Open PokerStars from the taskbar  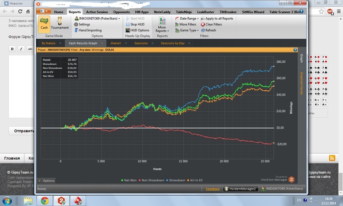coord(78,201)
